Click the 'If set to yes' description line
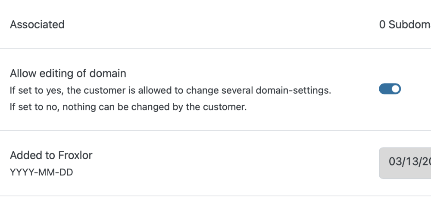The width and height of the screenshot is (431, 212). click(170, 91)
